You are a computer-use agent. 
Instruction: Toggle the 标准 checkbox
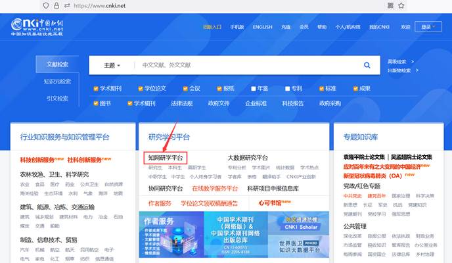[321, 89]
